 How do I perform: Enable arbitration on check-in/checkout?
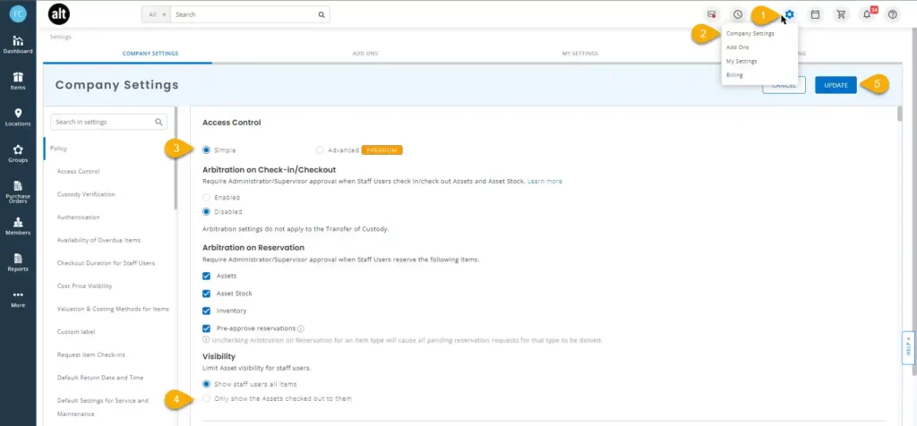coord(208,196)
